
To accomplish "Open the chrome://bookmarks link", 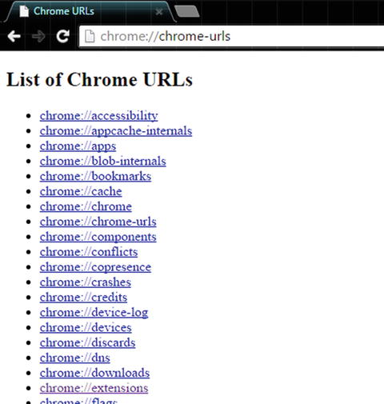I will tap(95, 176).
